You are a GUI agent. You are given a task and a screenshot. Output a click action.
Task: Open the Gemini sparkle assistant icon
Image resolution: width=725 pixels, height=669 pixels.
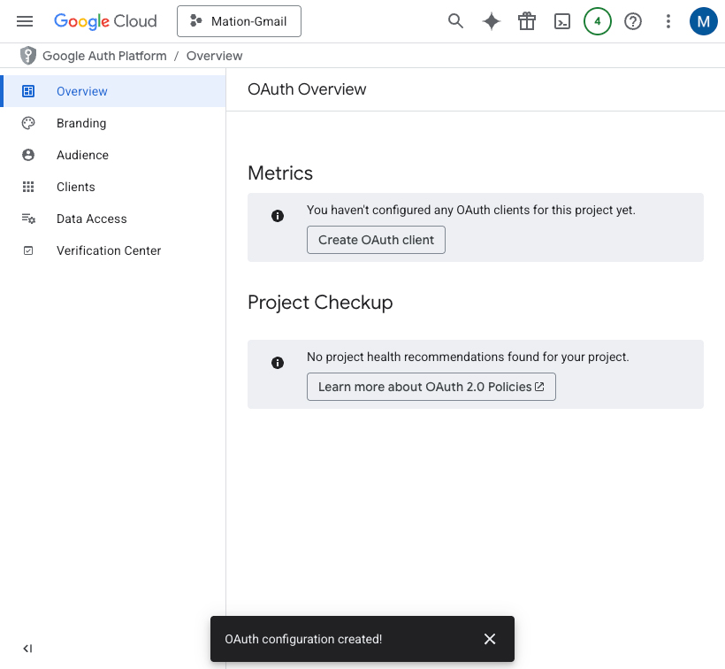point(491,21)
